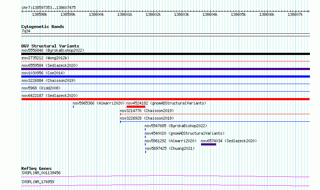Click the short red nsv4524182 variant bar
The height and width of the screenshot is (190, 320).
pos(136,107)
